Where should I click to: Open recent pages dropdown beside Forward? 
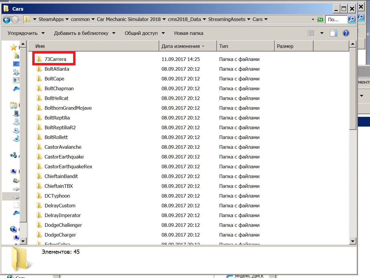pos(20,20)
